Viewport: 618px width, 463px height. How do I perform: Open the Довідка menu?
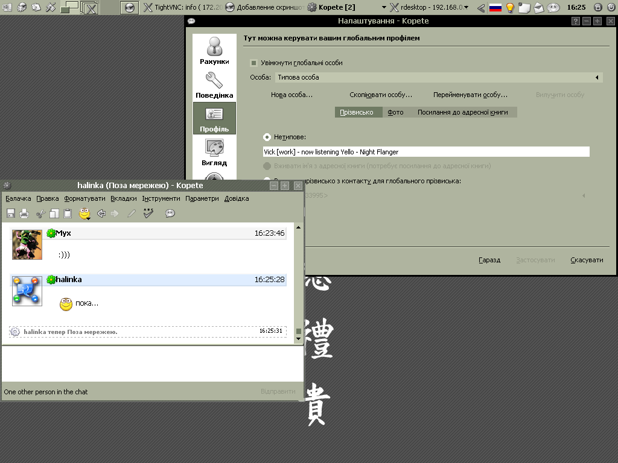(x=237, y=198)
